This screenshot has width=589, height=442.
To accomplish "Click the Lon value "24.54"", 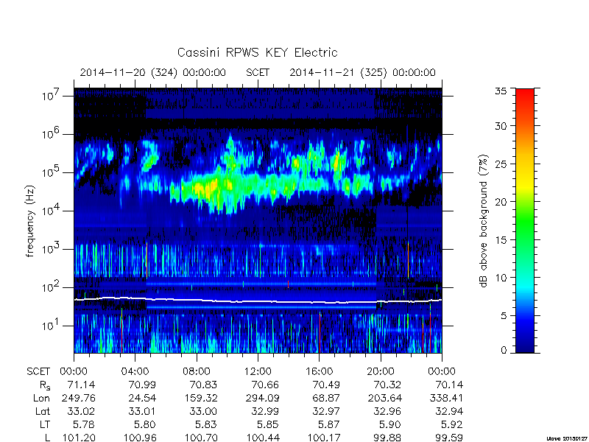I will click(142, 398).
